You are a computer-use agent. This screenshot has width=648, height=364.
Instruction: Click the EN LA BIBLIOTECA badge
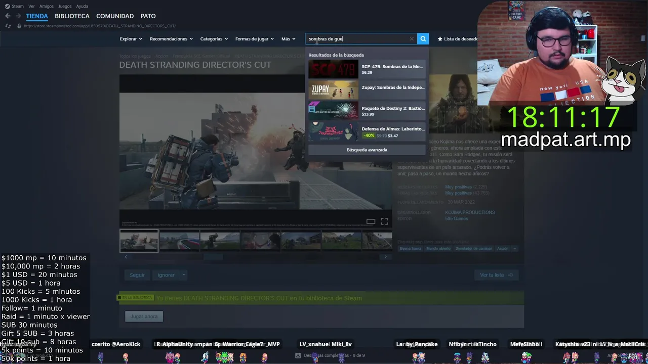(x=136, y=298)
